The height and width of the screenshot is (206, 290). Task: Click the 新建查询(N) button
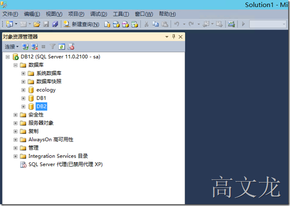tap(82, 24)
